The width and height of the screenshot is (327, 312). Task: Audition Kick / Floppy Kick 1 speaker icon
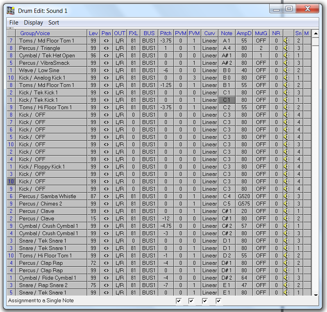(287, 167)
